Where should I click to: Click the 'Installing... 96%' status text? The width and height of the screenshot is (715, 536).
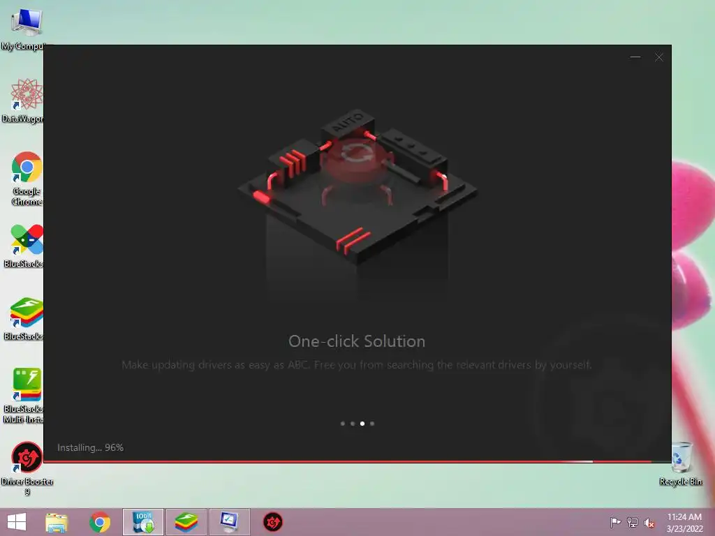point(90,447)
